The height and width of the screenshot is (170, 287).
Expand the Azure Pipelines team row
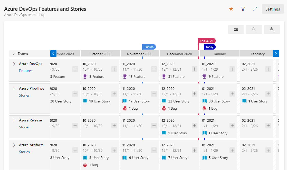14,89
